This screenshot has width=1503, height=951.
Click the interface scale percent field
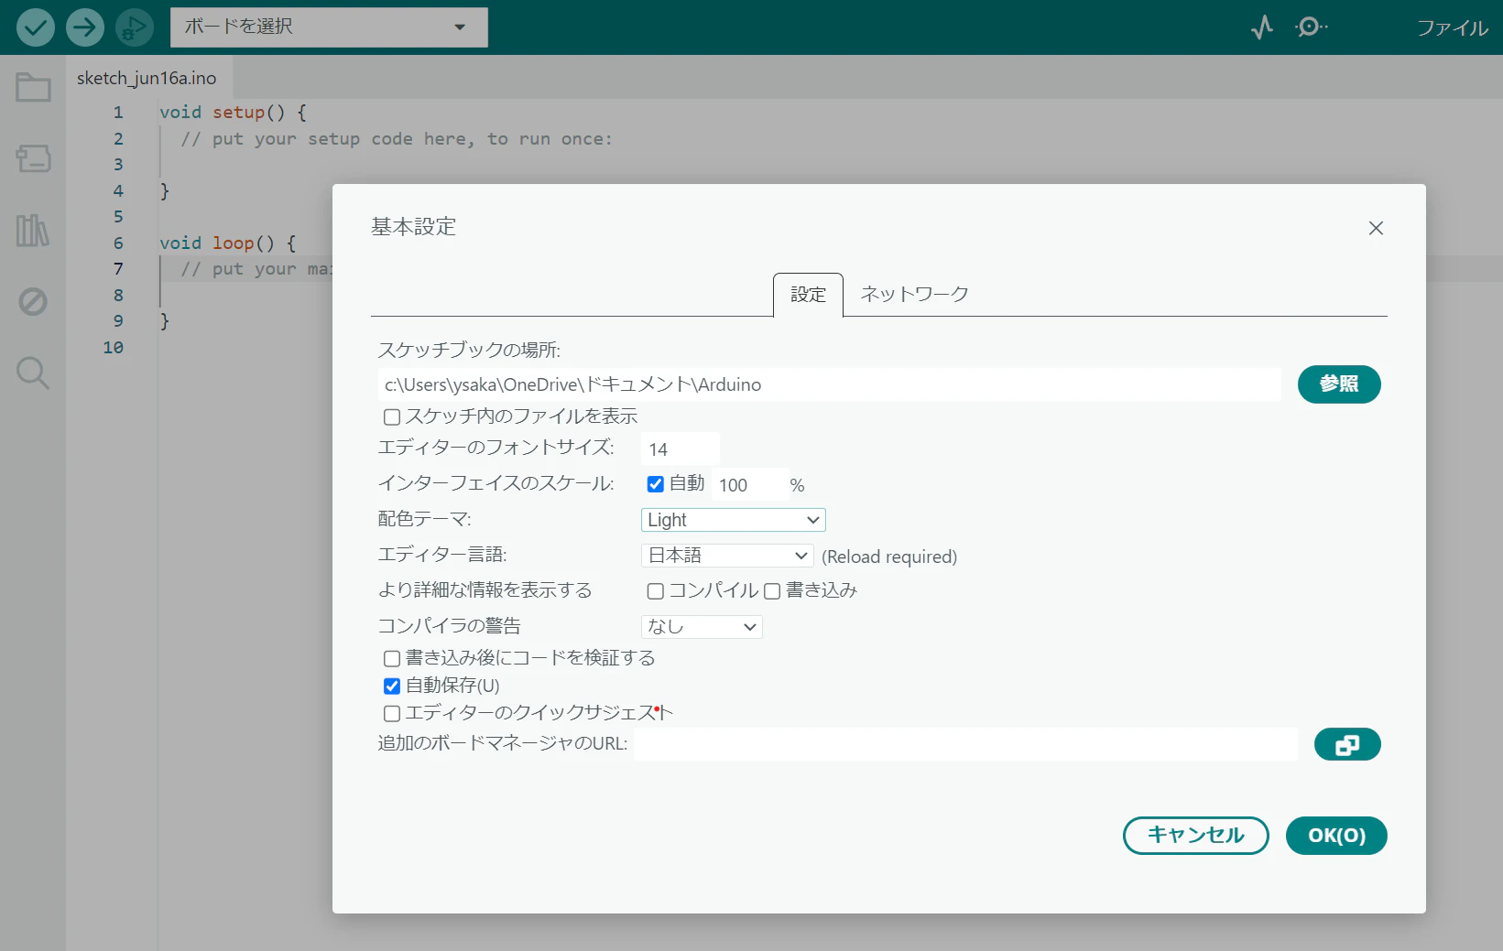749,485
